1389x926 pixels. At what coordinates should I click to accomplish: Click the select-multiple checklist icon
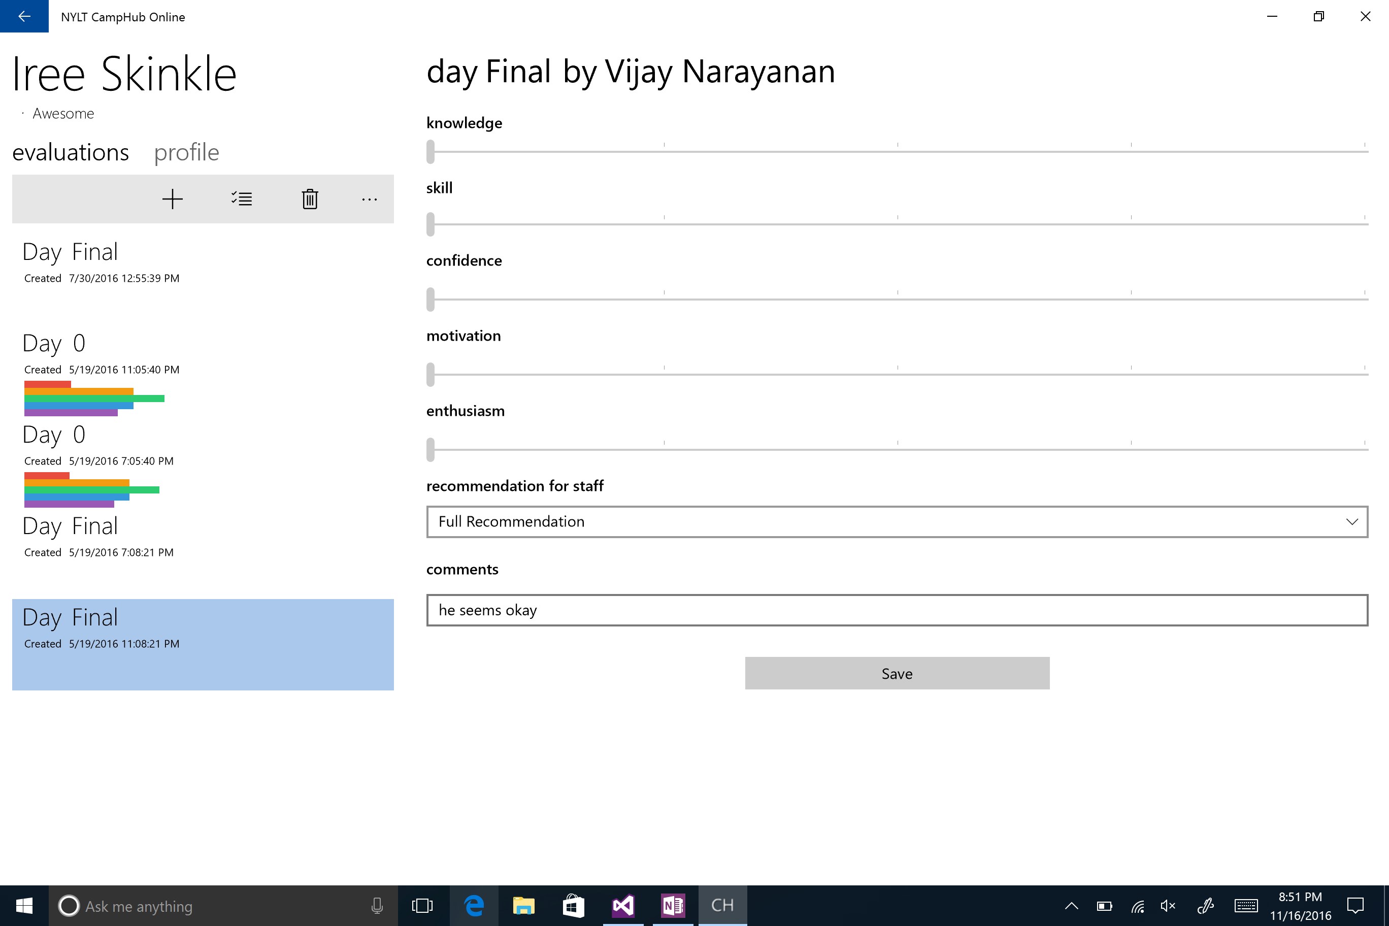tap(242, 199)
